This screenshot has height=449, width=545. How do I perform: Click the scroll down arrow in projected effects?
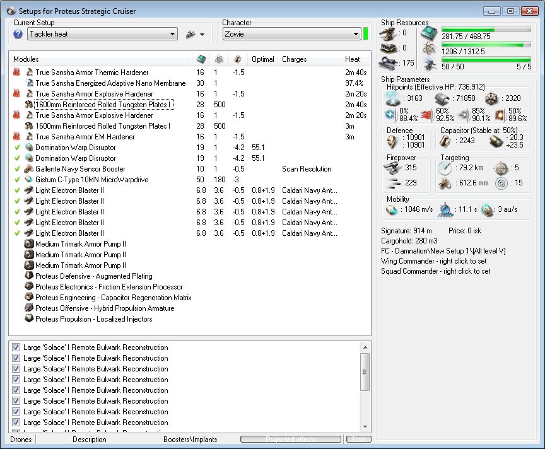(x=365, y=427)
